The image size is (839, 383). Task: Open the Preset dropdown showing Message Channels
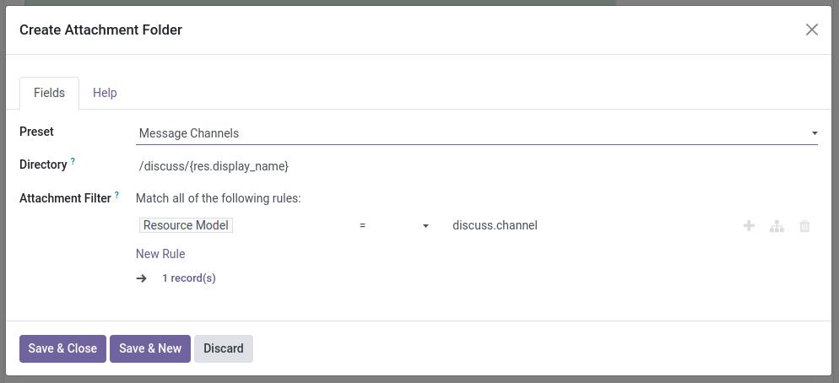coord(477,133)
